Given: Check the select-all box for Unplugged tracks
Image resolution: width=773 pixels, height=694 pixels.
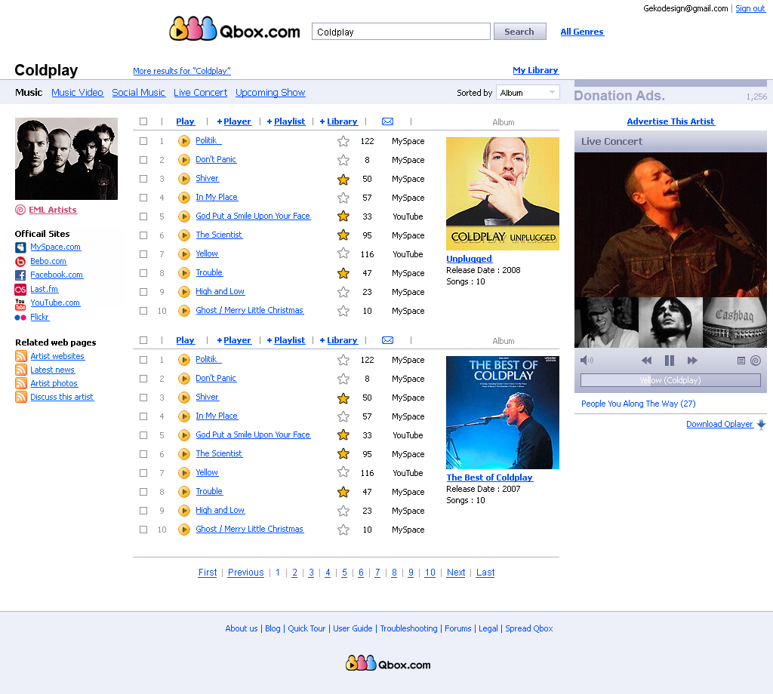Looking at the screenshot, I should (143, 121).
